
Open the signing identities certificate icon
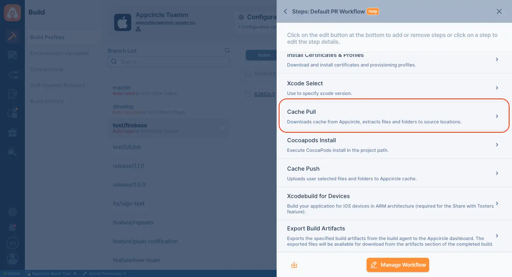pos(12,55)
